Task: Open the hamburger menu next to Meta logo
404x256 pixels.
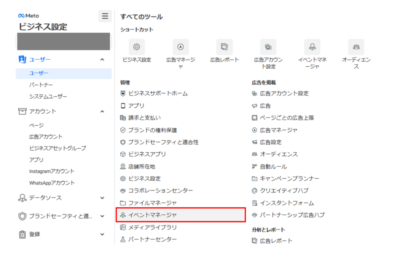Action: 105,16
